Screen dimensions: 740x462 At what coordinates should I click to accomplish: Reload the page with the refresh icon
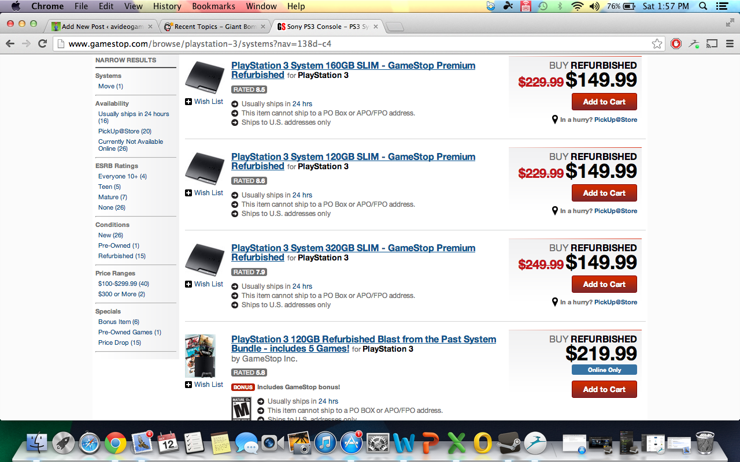tap(42, 44)
